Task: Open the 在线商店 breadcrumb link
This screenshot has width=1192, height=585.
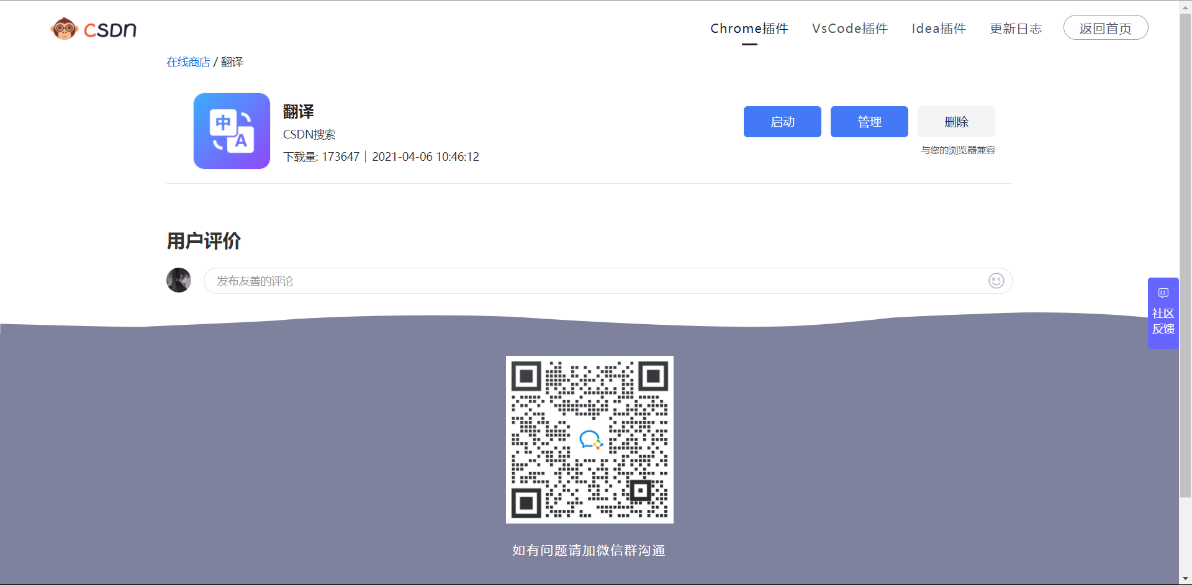Action: click(x=187, y=61)
